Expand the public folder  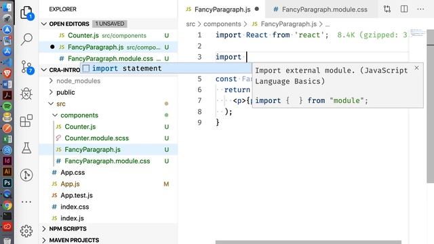tap(51, 92)
